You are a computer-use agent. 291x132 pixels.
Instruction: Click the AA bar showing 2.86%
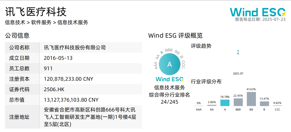point(212,105)
